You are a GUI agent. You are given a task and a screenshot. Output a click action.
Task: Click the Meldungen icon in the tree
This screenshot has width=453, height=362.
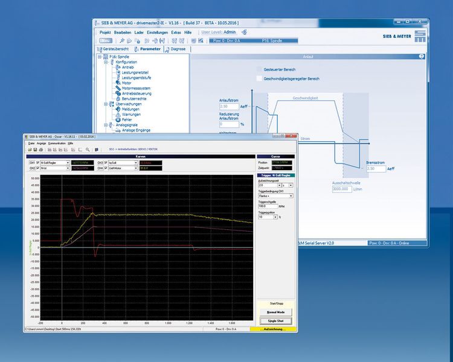[x=118, y=109]
